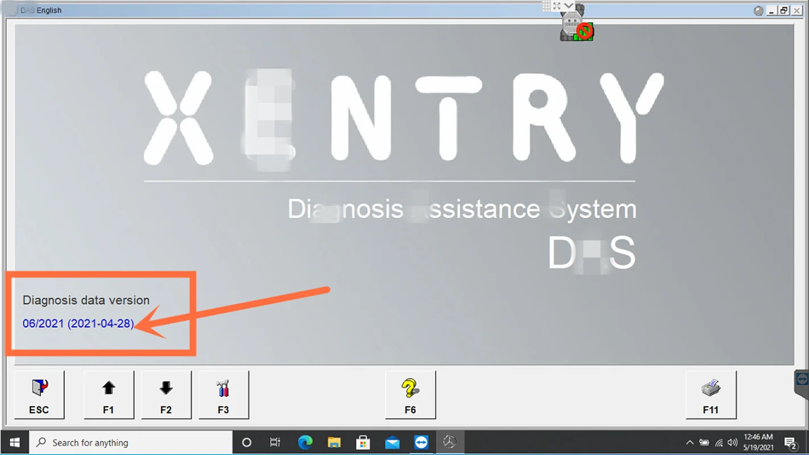This screenshot has height=455, width=809.
Task: Click the Mercedes Xentry taskbar icon
Action: point(450,442)
